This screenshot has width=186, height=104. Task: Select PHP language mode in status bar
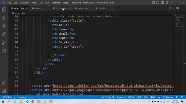[x=146, y=97]
